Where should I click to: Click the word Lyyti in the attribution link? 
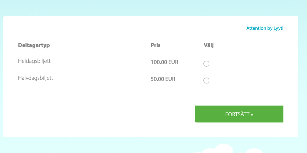tap(278, 28)
